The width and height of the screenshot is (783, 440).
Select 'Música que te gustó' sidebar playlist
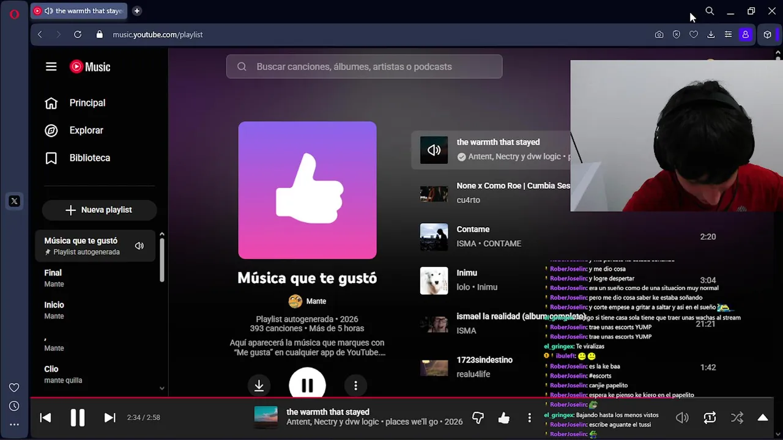pos(95,246)
